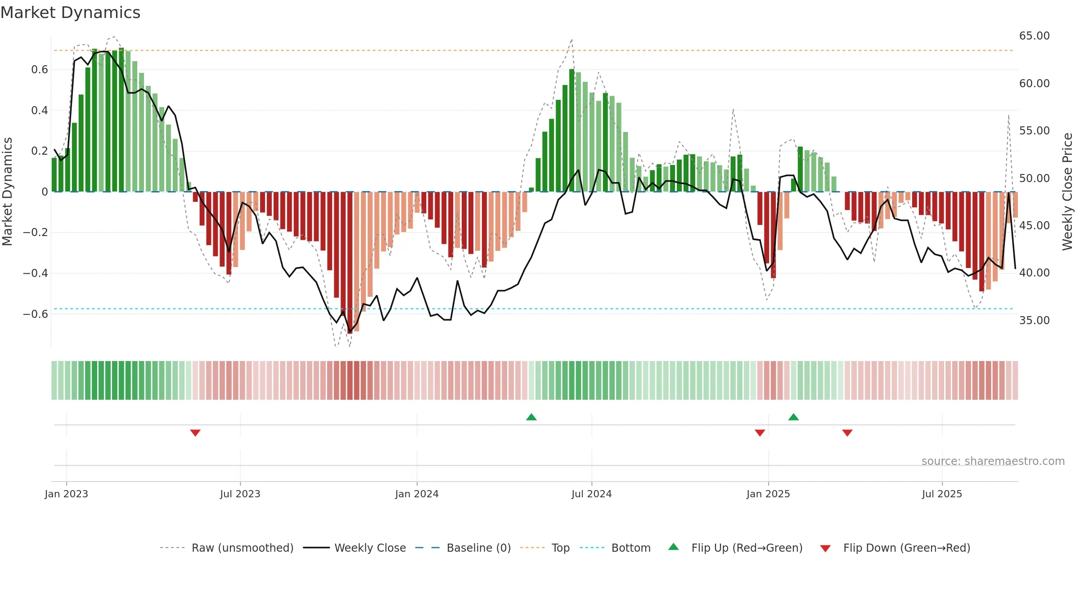The width and height of the screenshot is (1080, 607).
Task: Click the 40.00 price axis label
Action: click(1035, 273)
